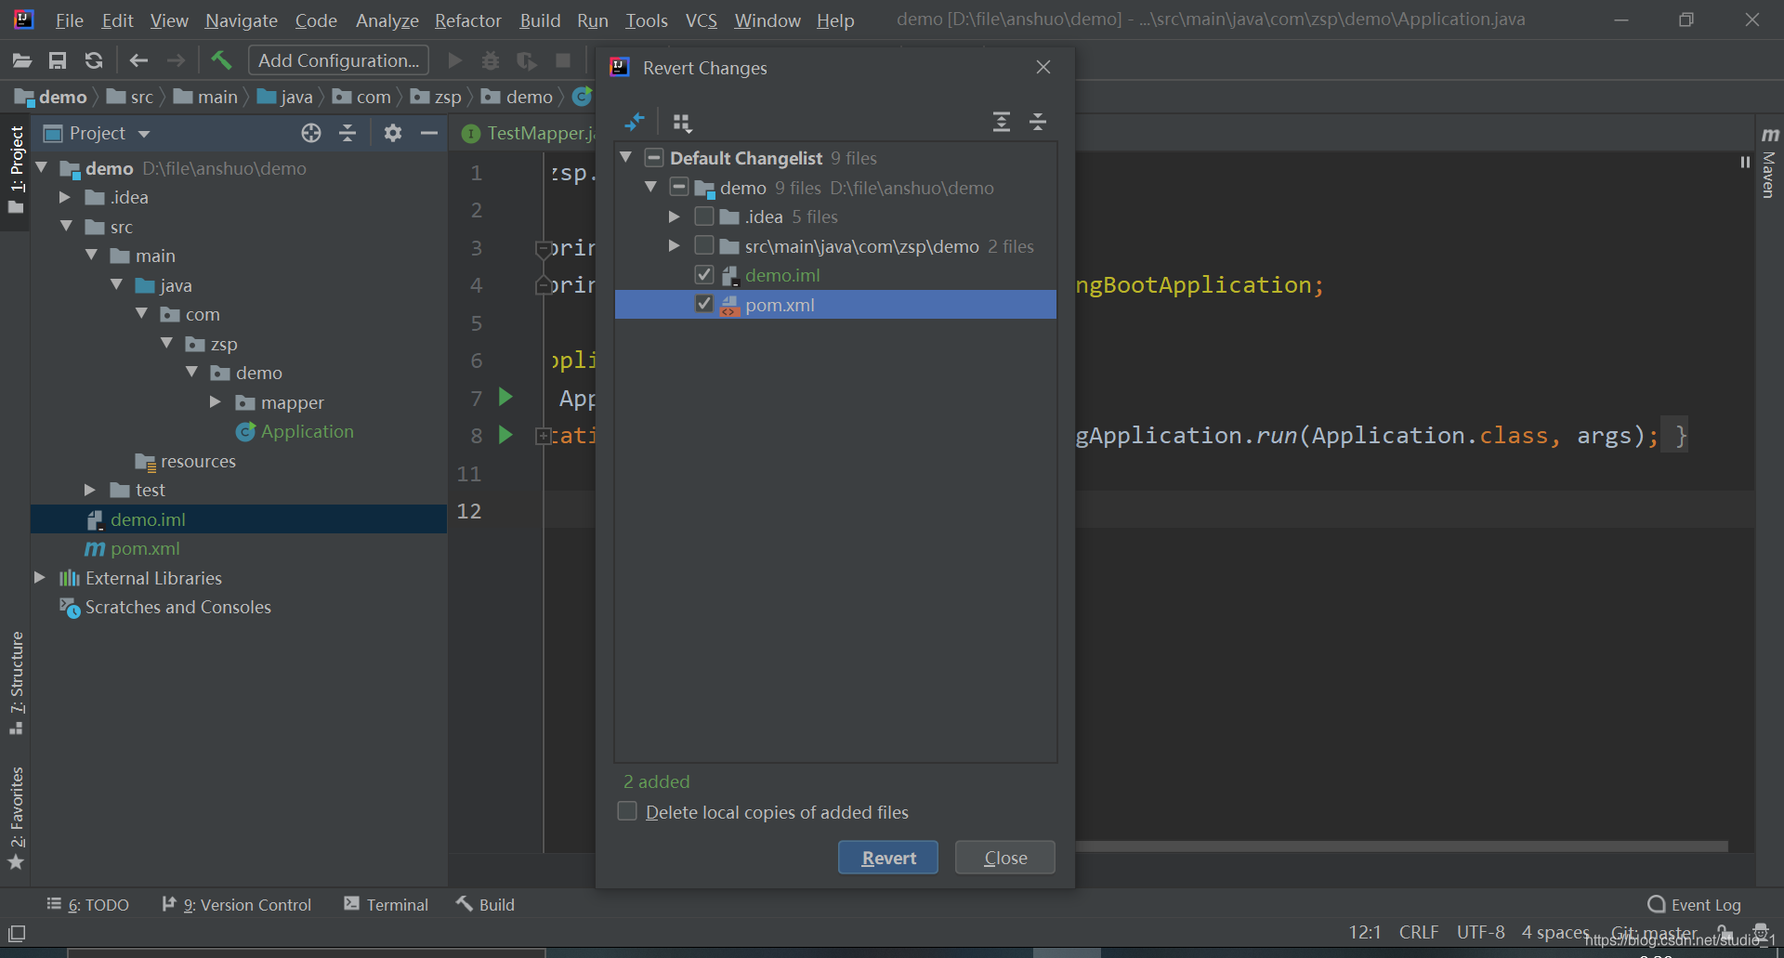The height and width of the screenshot is (958, 1784).
Task: Click the Build Project hammer icon
Action: [x=221, y=60]
